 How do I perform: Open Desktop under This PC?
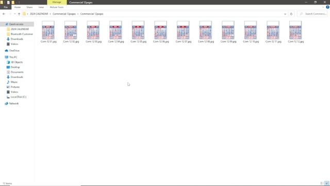[15, 67]
